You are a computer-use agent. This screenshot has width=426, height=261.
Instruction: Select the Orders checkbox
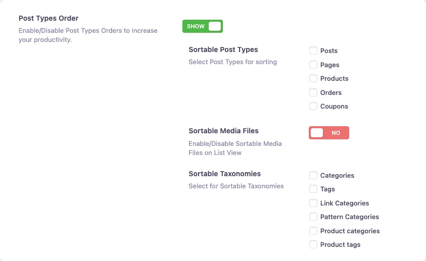313,92
